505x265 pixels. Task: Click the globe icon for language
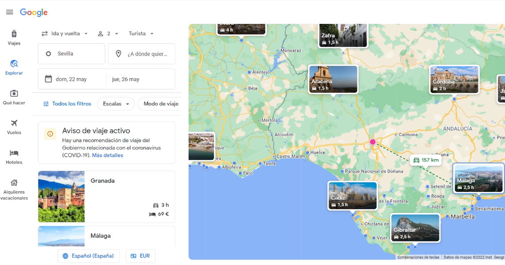[x=66, y=256]
